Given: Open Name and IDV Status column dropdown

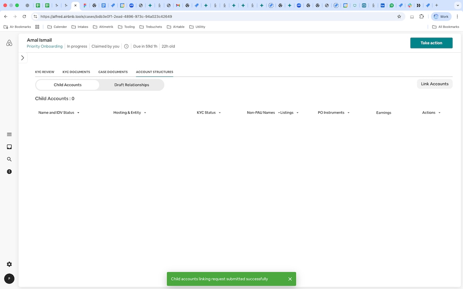Looking at the screenshot, I should [78, 113].
